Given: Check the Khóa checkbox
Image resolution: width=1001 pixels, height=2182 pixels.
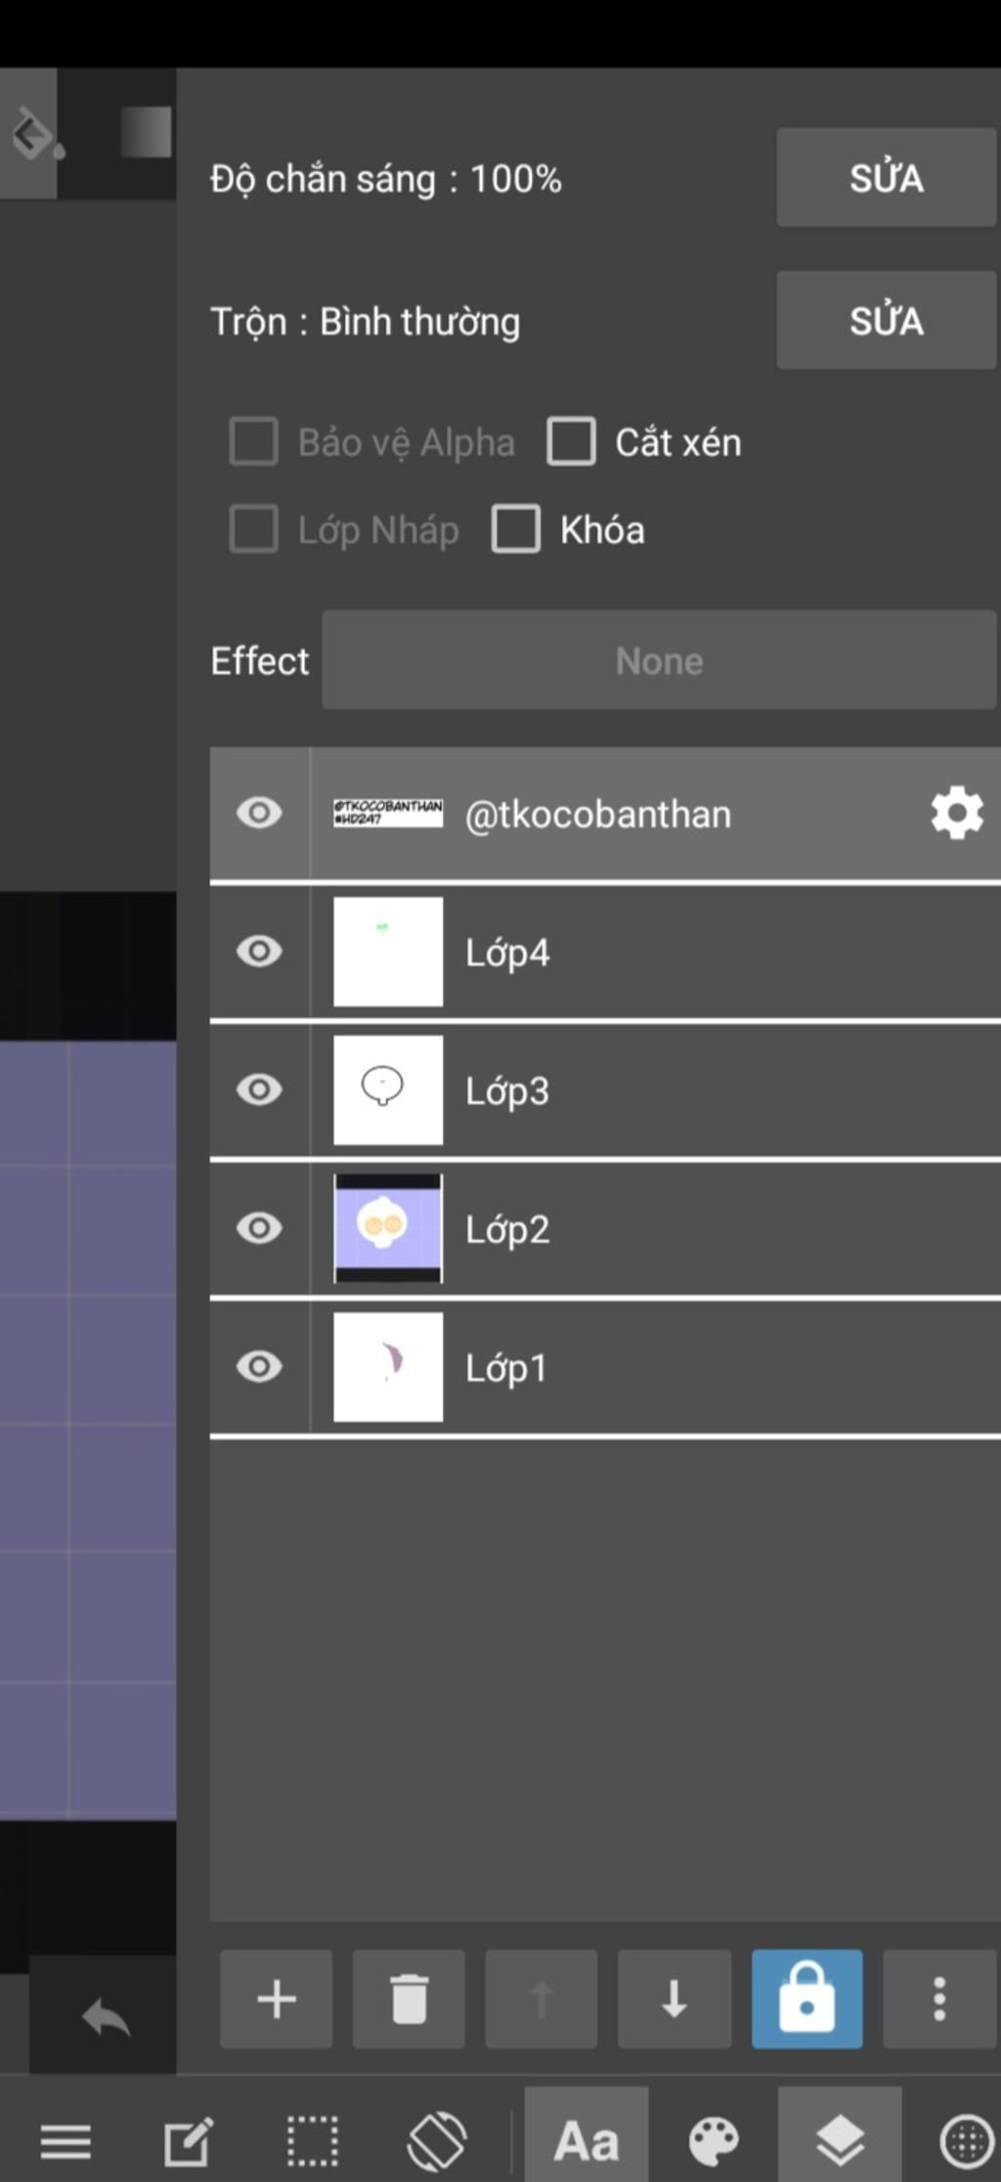Looking at the screenshot, I should [516, 529].
